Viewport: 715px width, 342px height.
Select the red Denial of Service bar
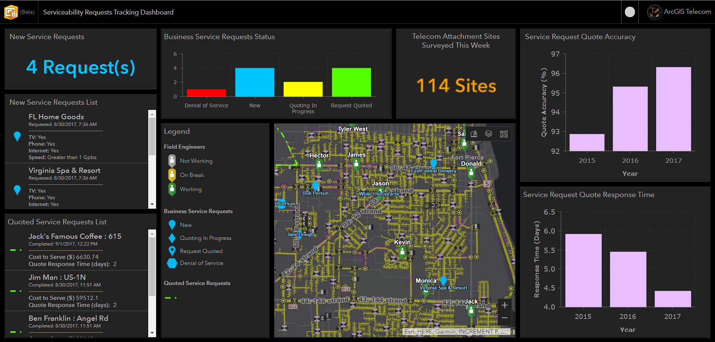206,93
